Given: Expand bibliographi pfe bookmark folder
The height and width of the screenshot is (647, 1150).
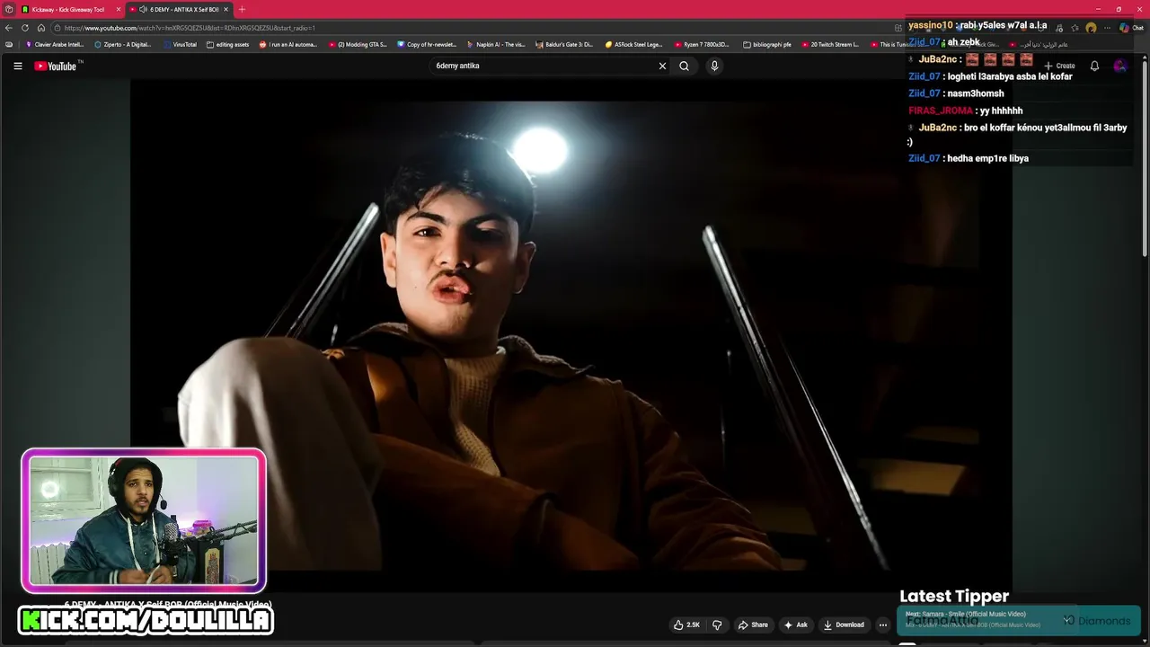Looking at the screenshot, I should pyautogui.click(x=768, y=44).
